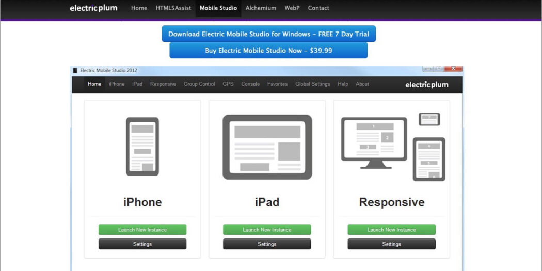Open Global Settings tab
Image resolution: width=542 pixels, height=271 pixels.
pos(312,84)
